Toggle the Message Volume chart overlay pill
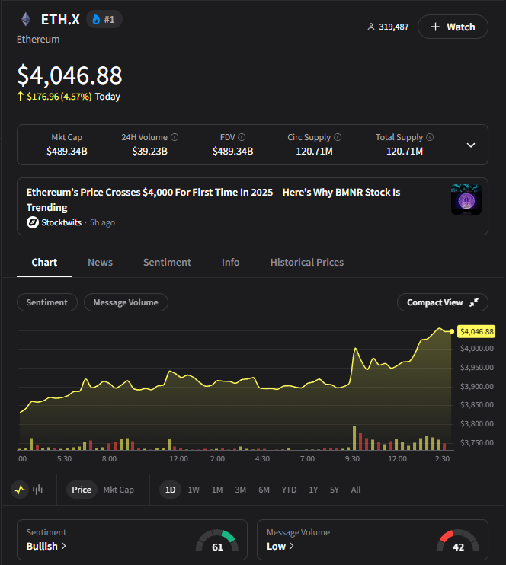 126,302
